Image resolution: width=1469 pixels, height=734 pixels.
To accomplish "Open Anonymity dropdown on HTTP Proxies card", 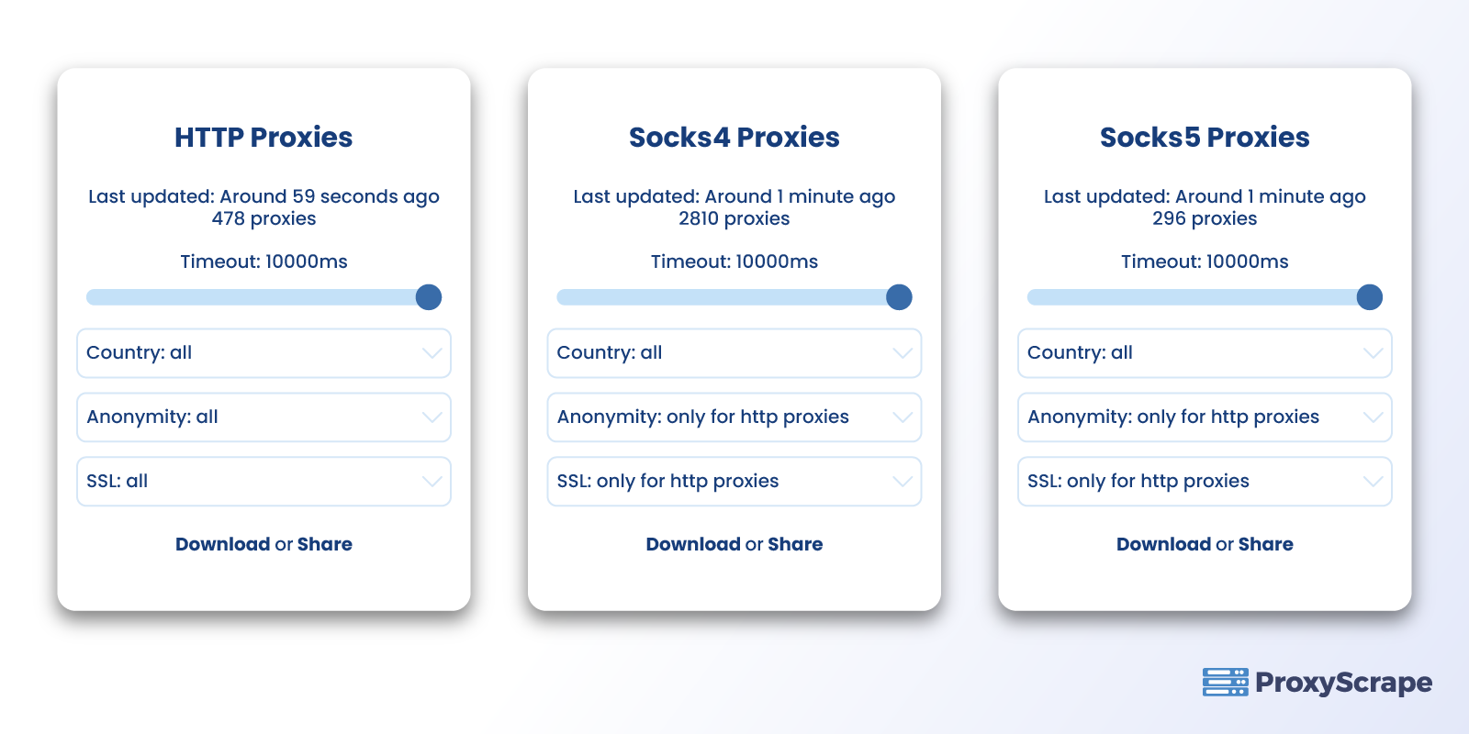I will click(264, 417).
